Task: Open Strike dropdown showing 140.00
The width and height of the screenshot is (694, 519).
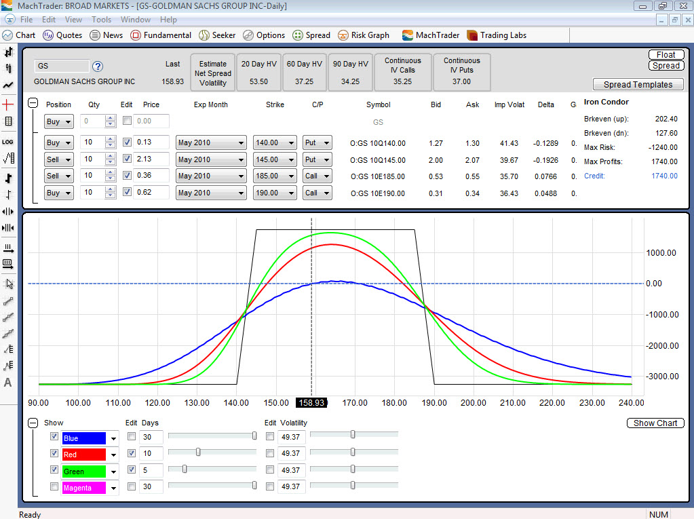Action: [x=275, y=142]
